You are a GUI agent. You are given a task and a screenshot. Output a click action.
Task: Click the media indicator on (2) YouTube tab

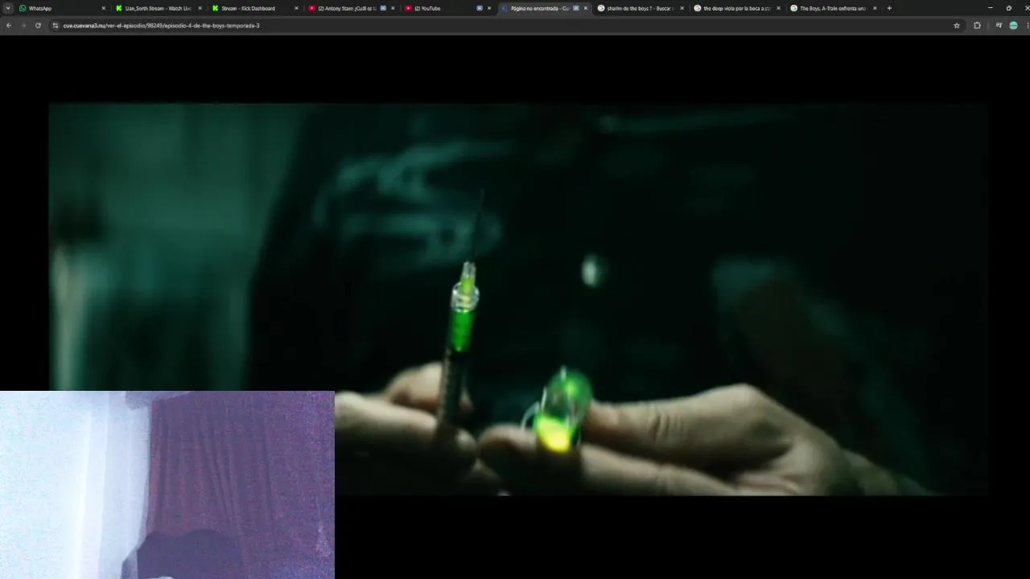click(480, 8)
